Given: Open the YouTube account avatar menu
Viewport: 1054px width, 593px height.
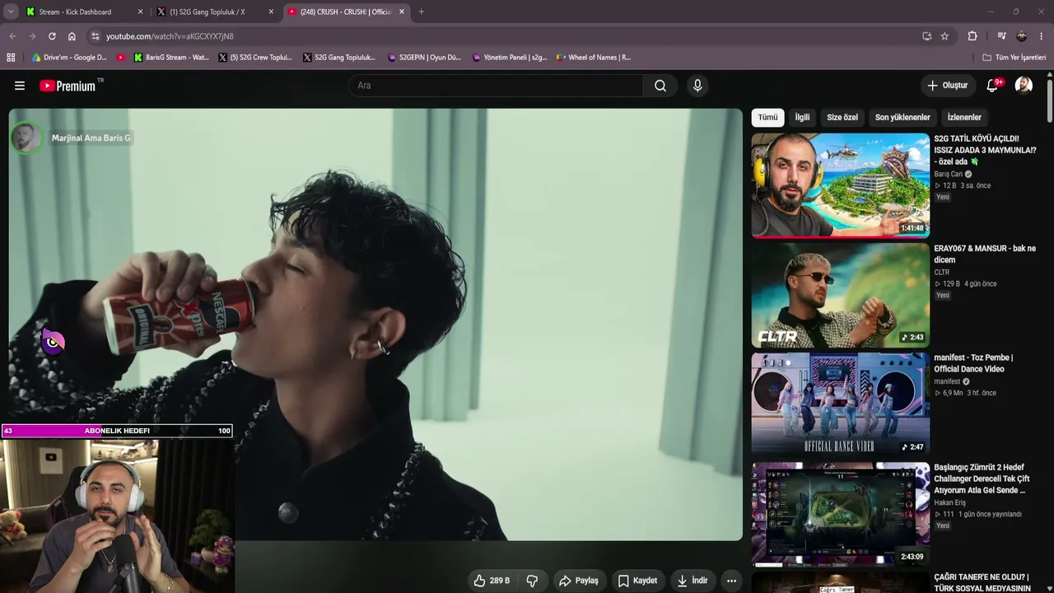Looking at the screenshot, I should point(1024,86).
